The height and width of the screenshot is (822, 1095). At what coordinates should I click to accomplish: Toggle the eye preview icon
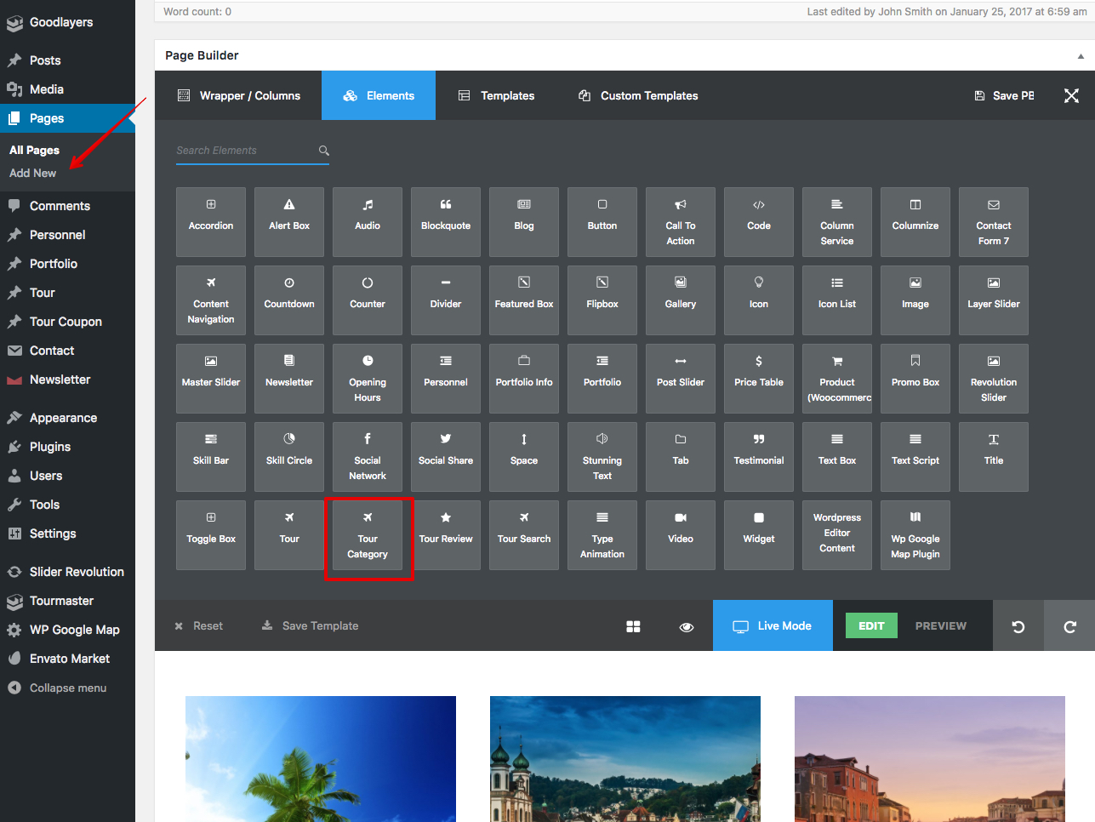pos(687,626)
